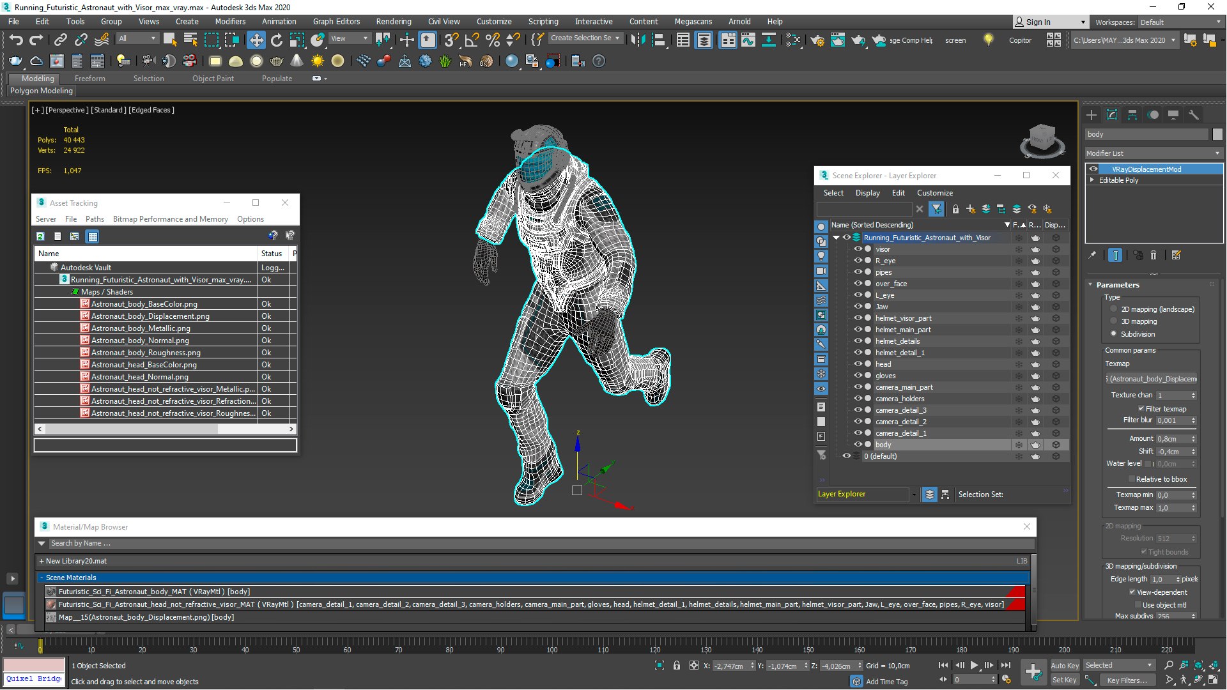
Task: Select 2D mapping (landscape) radio button
Action: [1114, 309]
